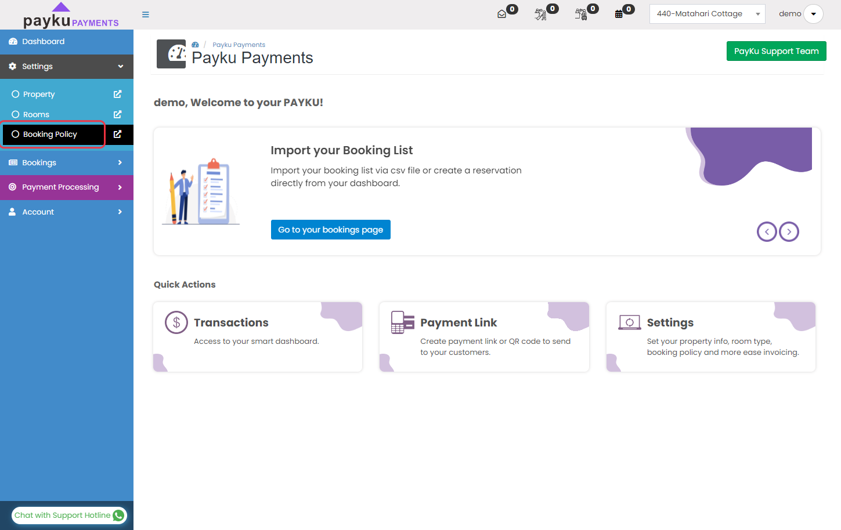Click the Payment Link terminal icon
This screenshot has height=530, width=841.
click(402, 322)
